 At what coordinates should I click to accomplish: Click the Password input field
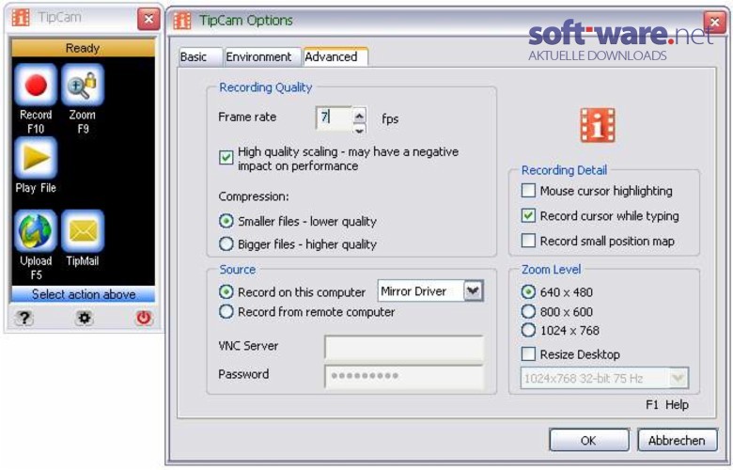click(x=404, y=376)
